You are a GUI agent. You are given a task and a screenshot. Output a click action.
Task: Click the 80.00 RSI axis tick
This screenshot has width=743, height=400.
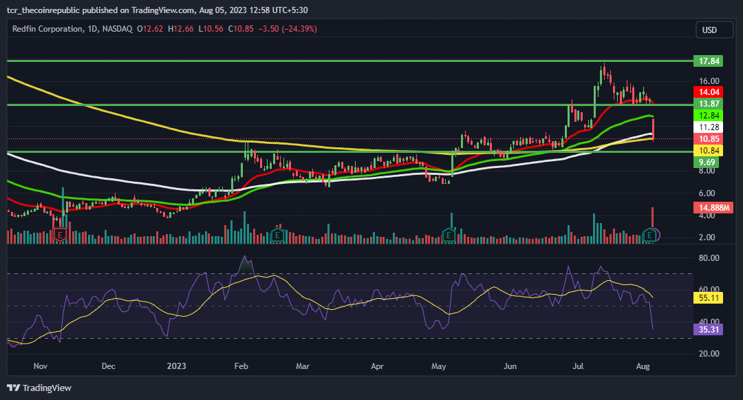pyautogui.click(x=709, y=258)
